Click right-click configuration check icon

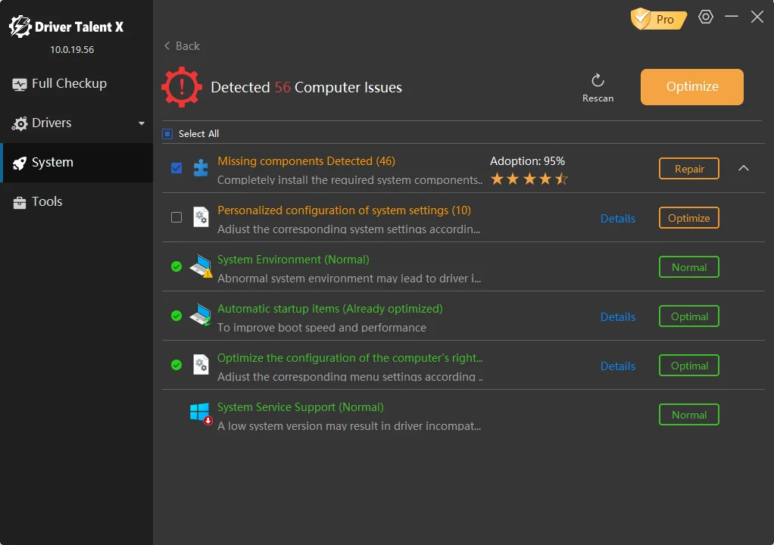176,365
